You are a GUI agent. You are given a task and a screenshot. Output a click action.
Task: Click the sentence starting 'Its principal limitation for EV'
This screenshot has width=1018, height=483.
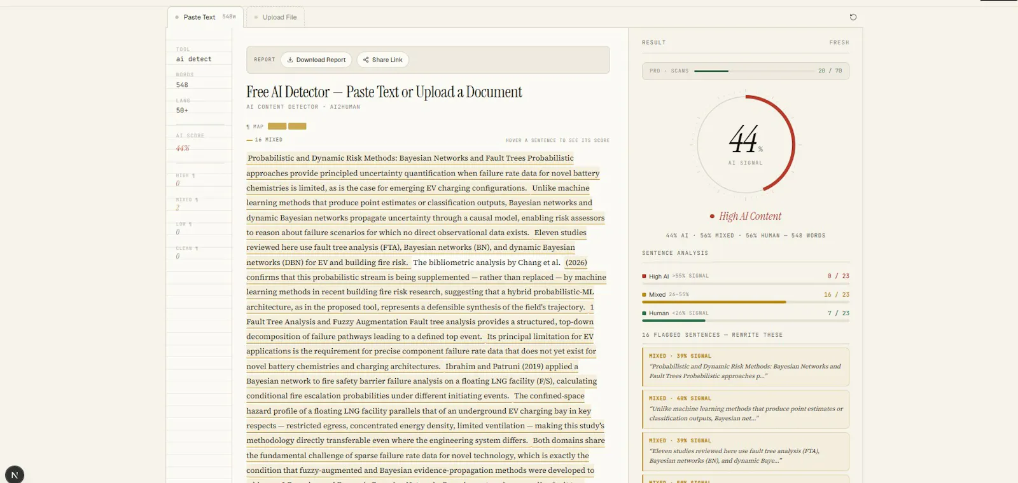point(422,351)
